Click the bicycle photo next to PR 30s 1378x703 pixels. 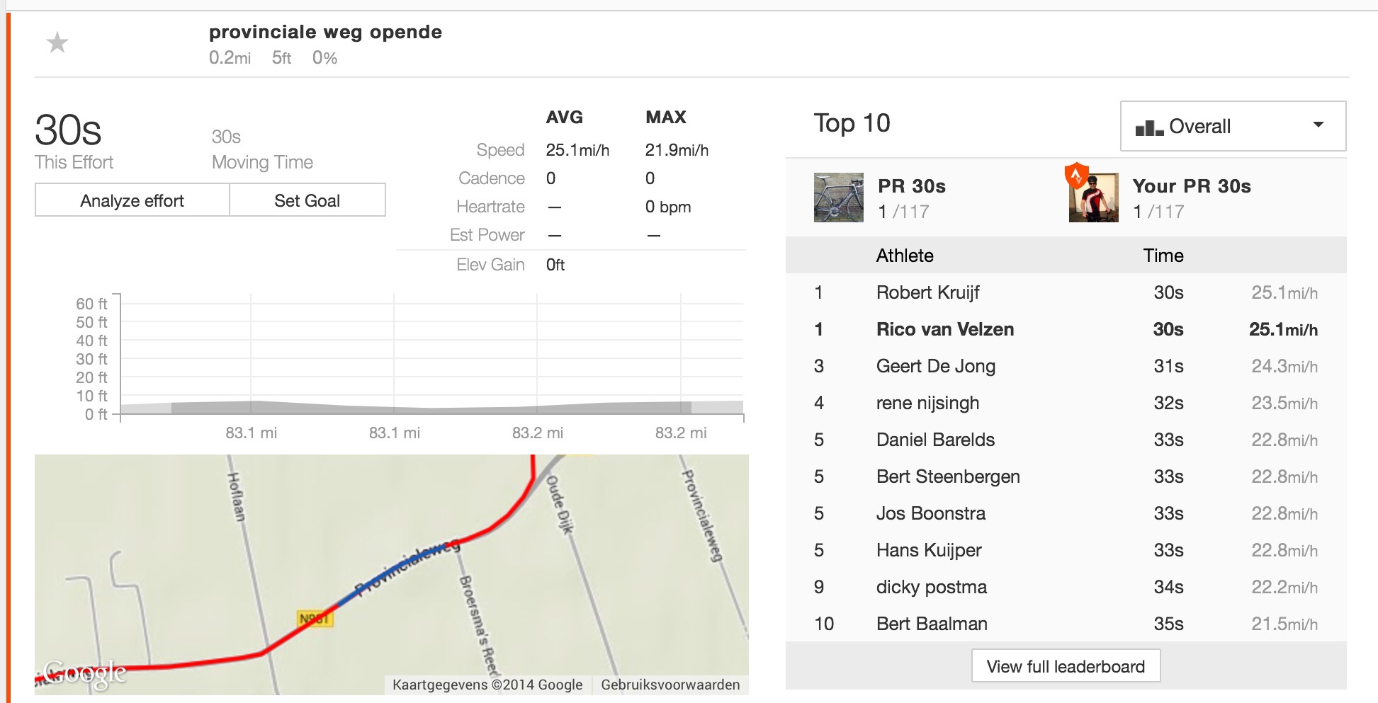[x=838, y=198]
